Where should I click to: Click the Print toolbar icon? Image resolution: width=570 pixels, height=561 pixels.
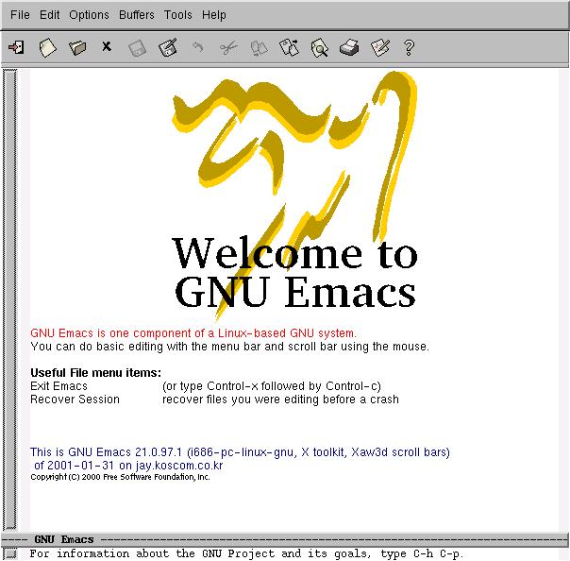pyautogui.click(x=349, y=47)
